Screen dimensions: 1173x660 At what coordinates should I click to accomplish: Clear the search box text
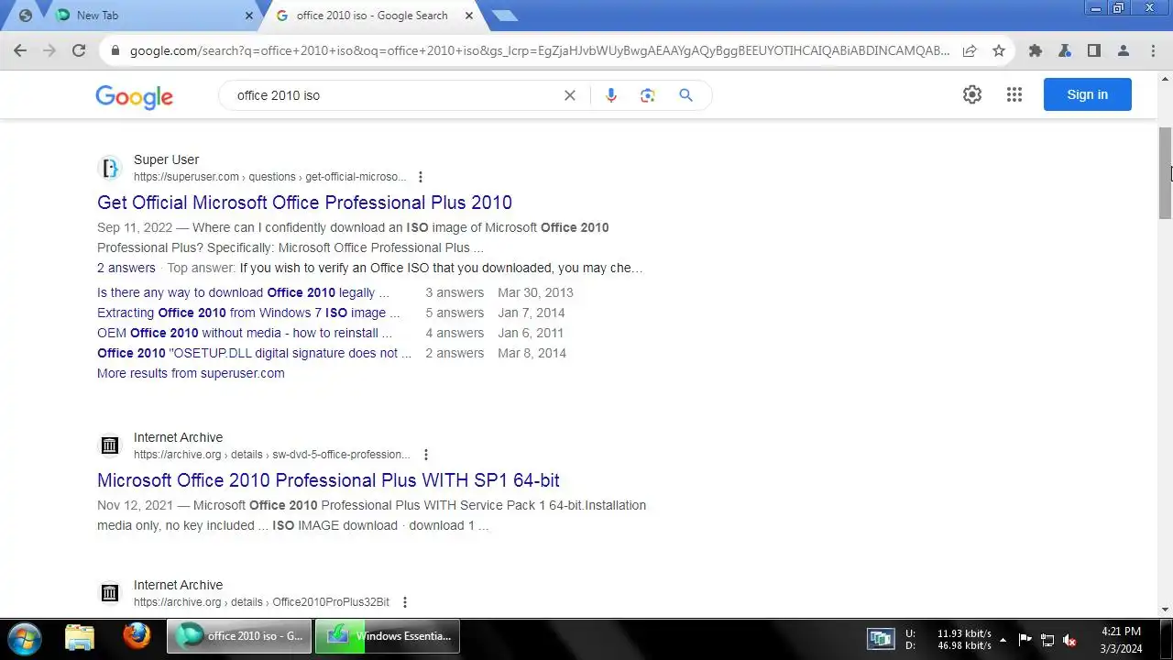click(570, 95)
